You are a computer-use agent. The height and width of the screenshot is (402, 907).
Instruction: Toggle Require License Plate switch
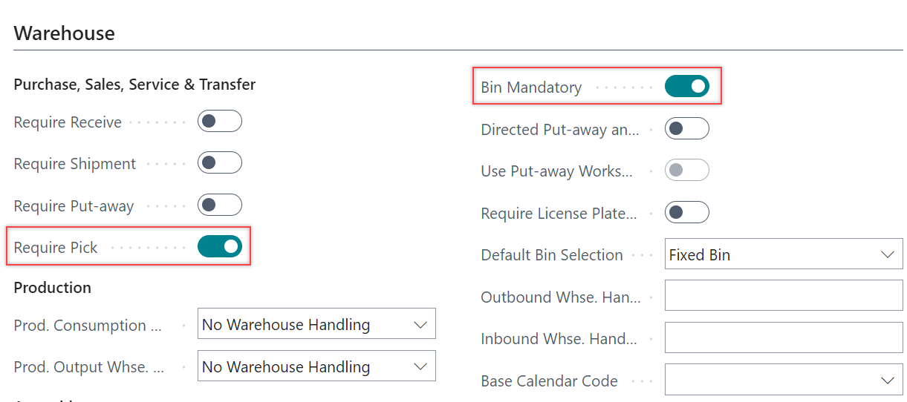(x=687, y=214)
